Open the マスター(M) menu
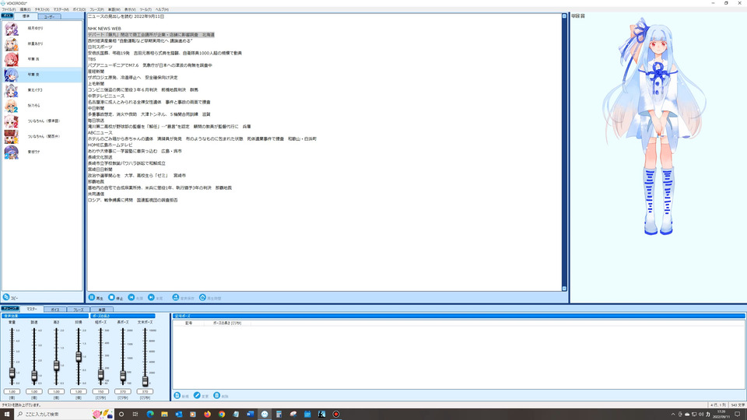This screenshot has height=420, width=747. pyautogui.click(x=61, y=9)
